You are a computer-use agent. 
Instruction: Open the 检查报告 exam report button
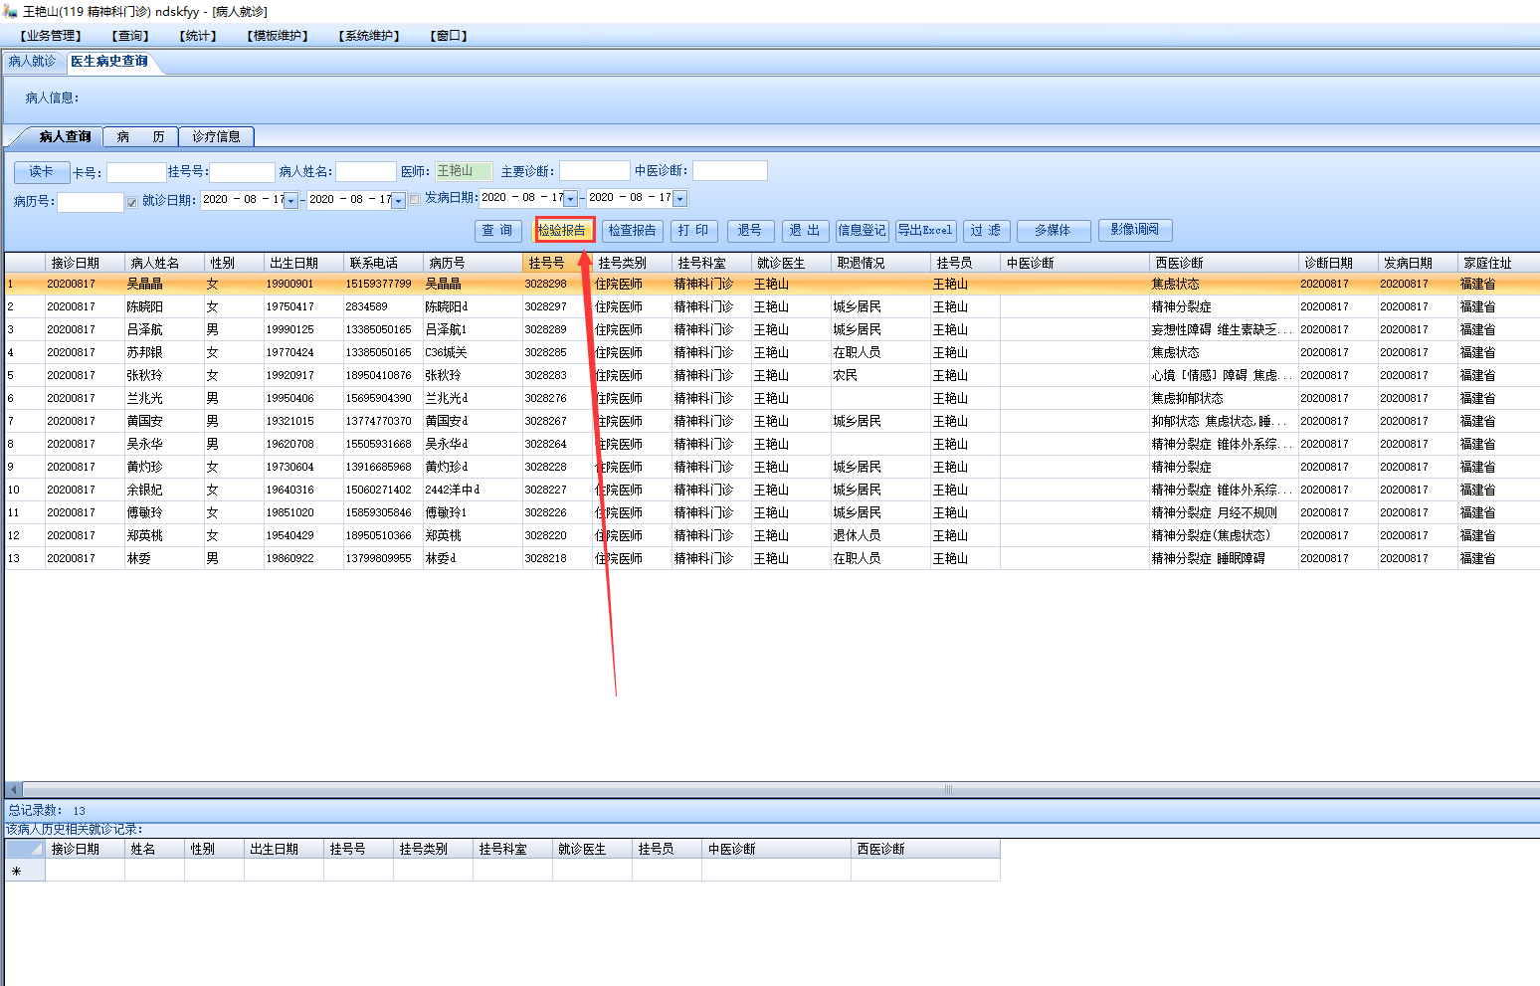[633, 231]
